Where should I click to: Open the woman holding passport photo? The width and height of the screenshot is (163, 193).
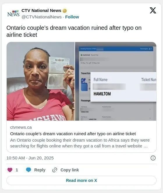(x=41, y=81)
